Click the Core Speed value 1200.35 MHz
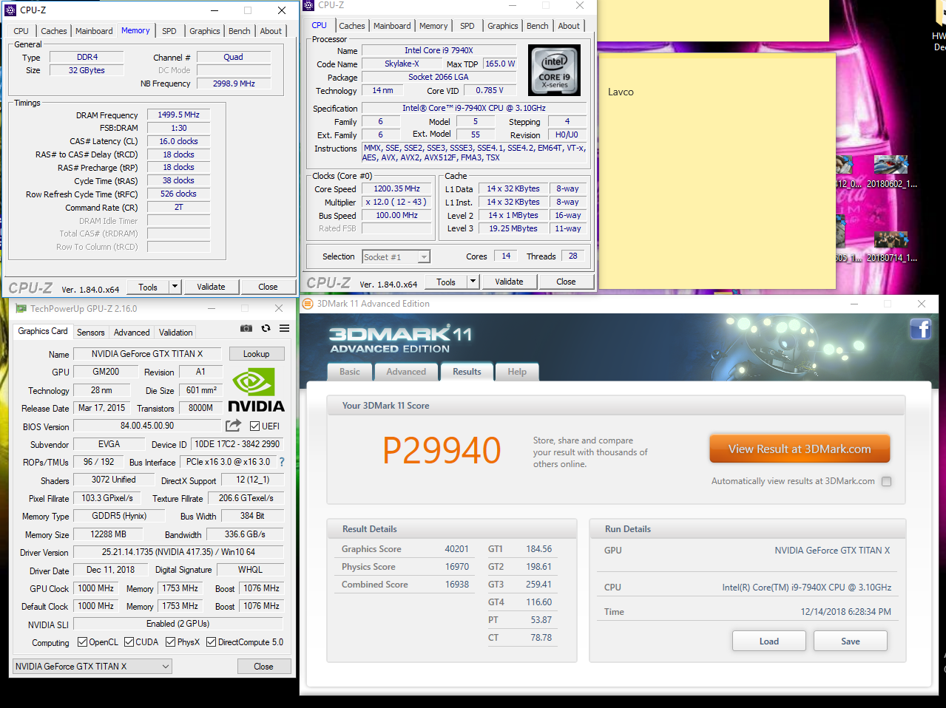The height and width of the screenshot is (708, 946). click(396, 188)
